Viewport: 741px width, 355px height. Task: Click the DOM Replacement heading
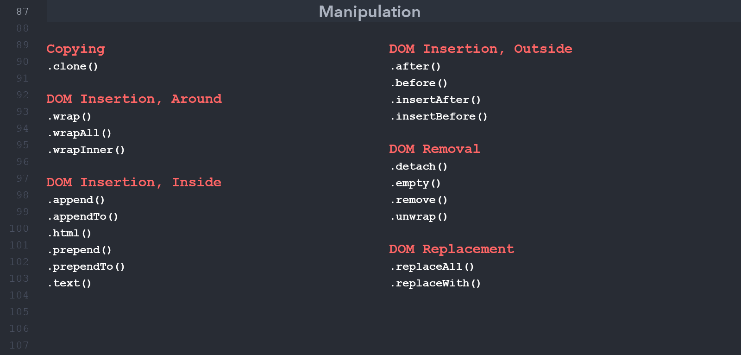coord(452,249)
